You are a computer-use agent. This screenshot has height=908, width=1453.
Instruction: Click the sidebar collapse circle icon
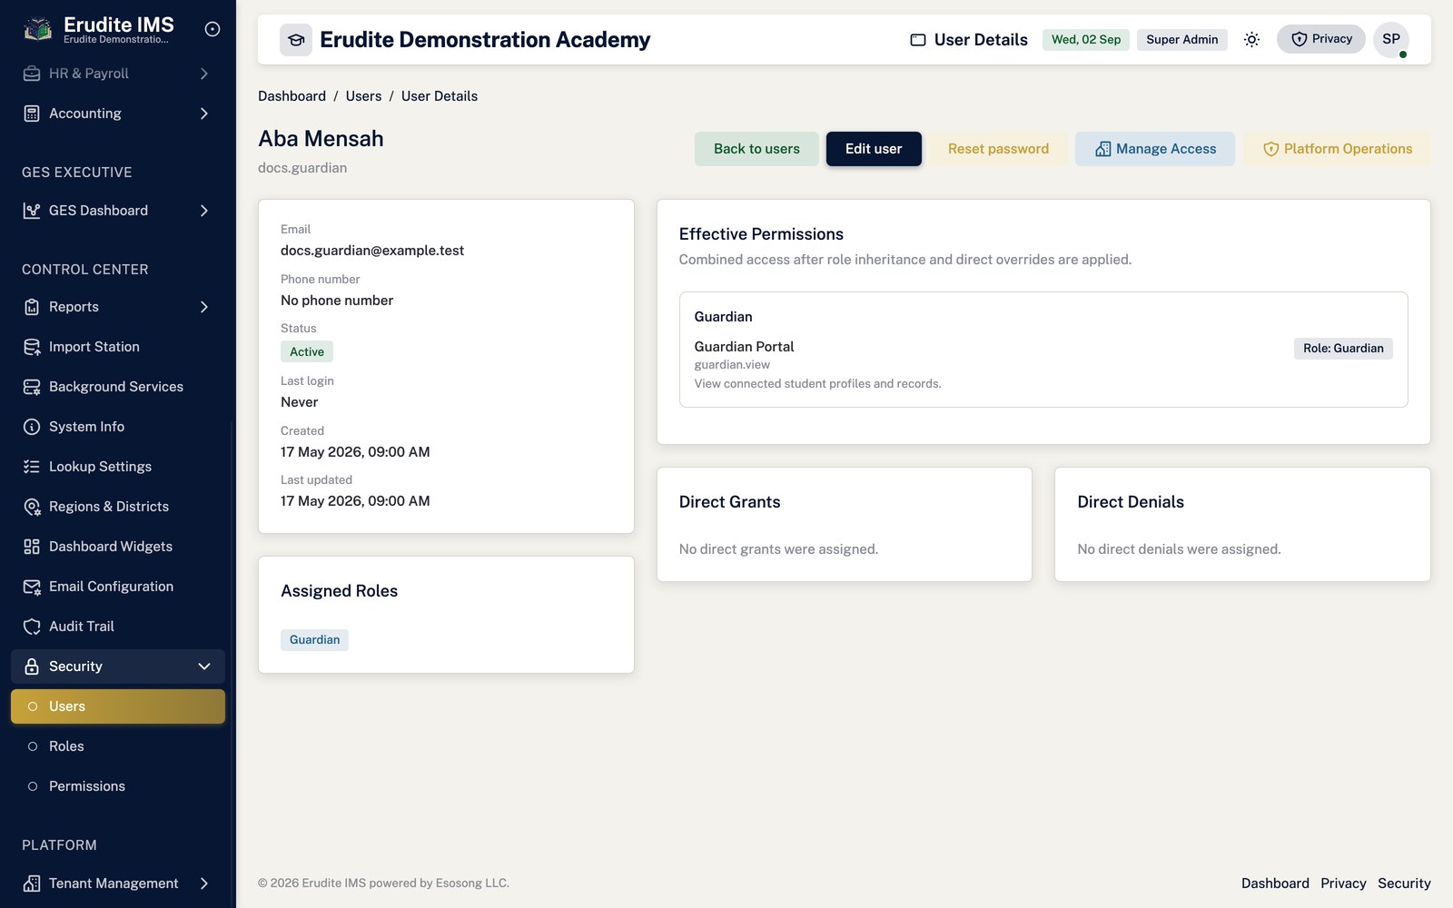[213, 29]
